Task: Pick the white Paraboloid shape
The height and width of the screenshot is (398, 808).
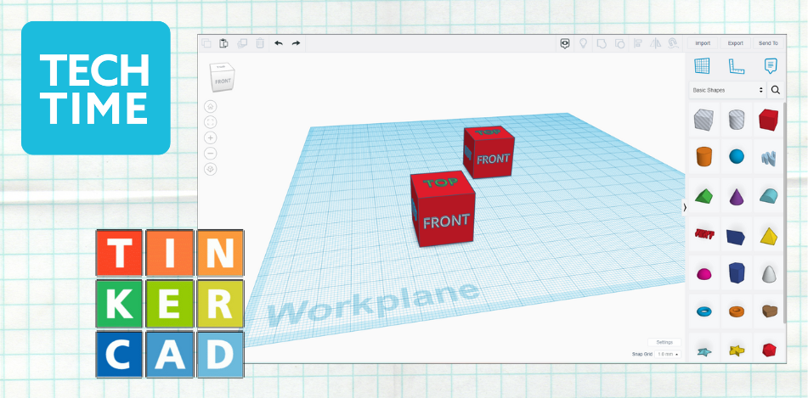Action: pyautogui.click(x=768, y=273)
